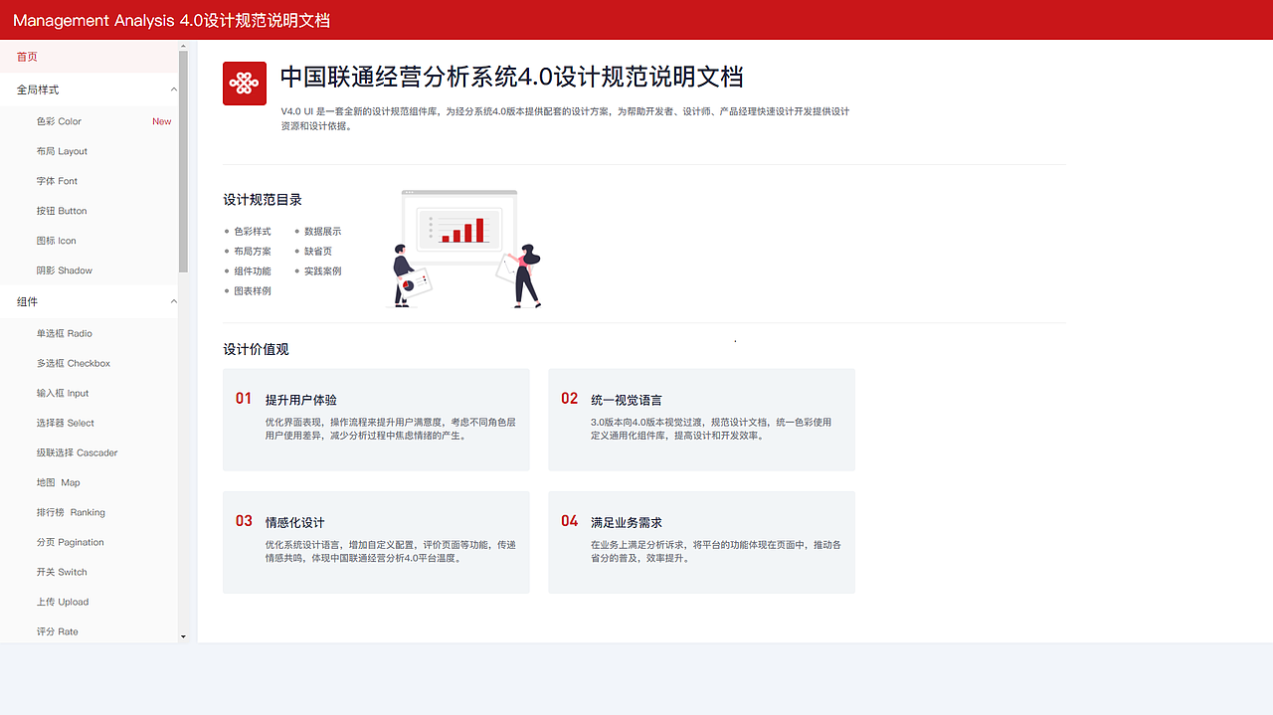Click the 实践案例 catalog link
1273x715 pixels.
pos(322,270)
